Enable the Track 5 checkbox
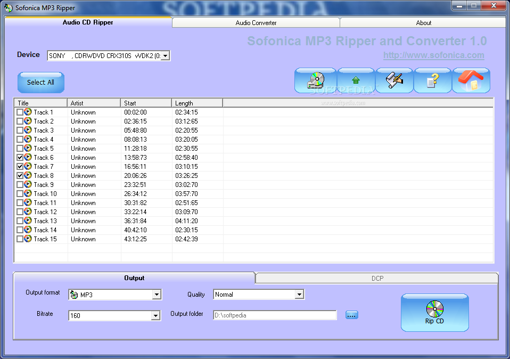Screen dimensions: 510x359 [20, 149]
